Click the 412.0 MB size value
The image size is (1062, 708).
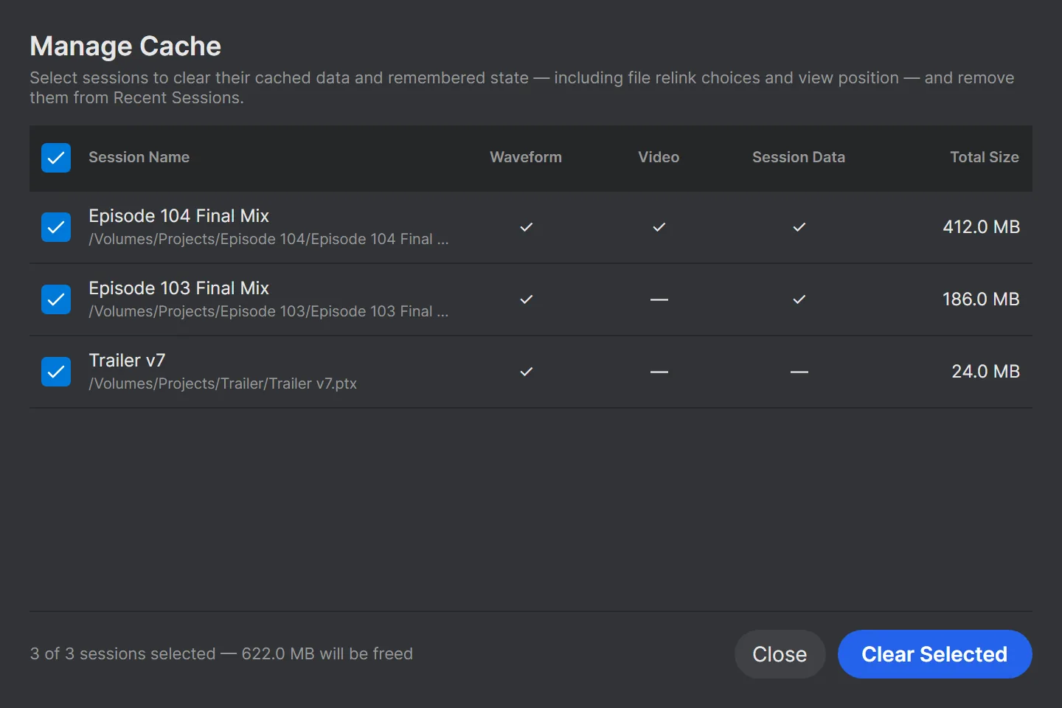981,226
